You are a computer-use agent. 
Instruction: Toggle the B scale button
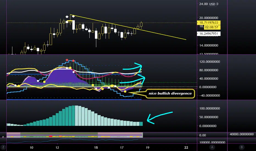[242, 147]
